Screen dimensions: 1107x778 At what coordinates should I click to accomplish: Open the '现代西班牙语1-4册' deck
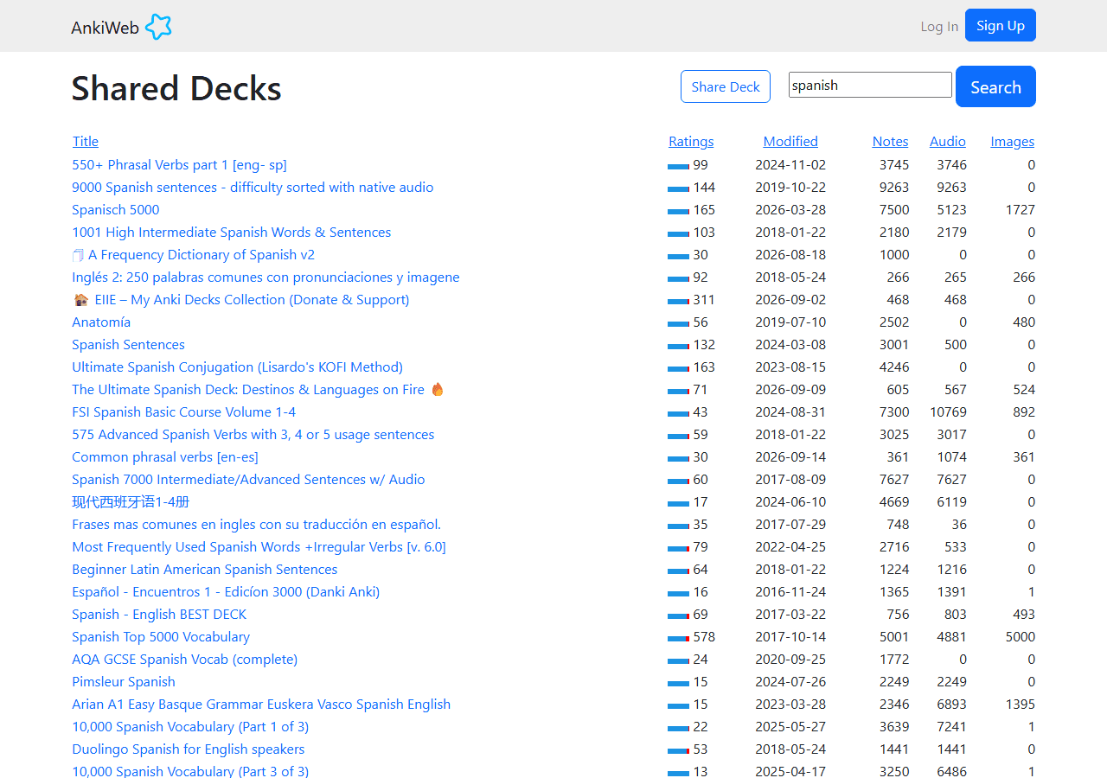pos(131,501)
